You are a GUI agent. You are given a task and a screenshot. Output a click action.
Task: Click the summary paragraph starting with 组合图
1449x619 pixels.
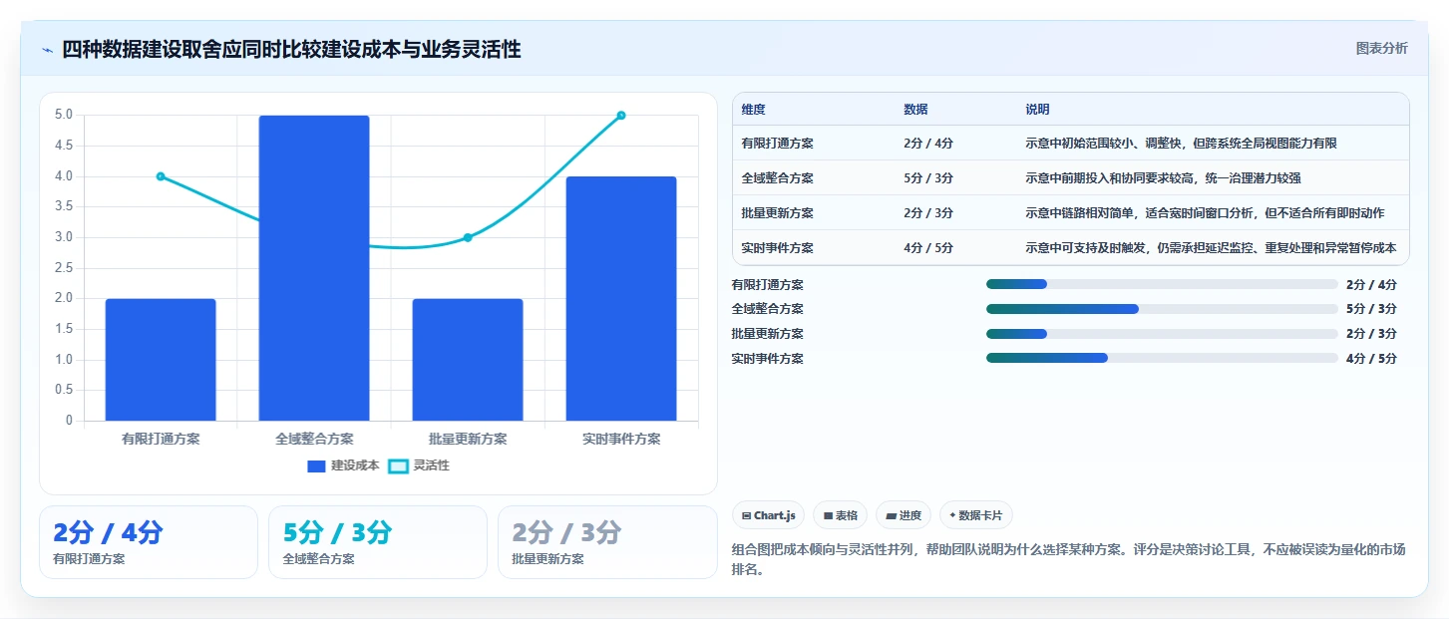pyautogui.click(x=1069, y=559)
